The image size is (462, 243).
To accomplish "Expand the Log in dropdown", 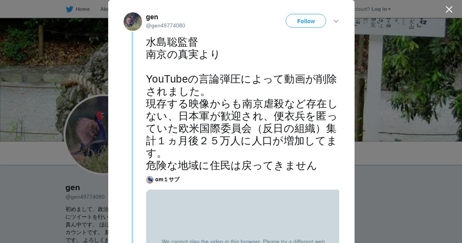I will (x=381, y=9).
